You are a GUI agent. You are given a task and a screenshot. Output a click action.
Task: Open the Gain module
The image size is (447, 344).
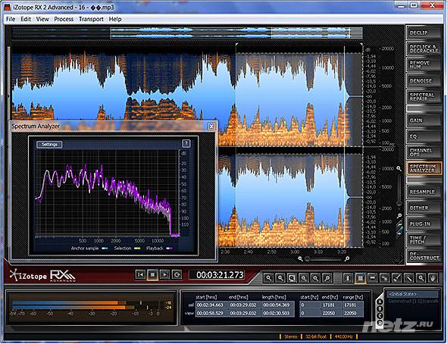pyautogui.click(x=424, y=120)
